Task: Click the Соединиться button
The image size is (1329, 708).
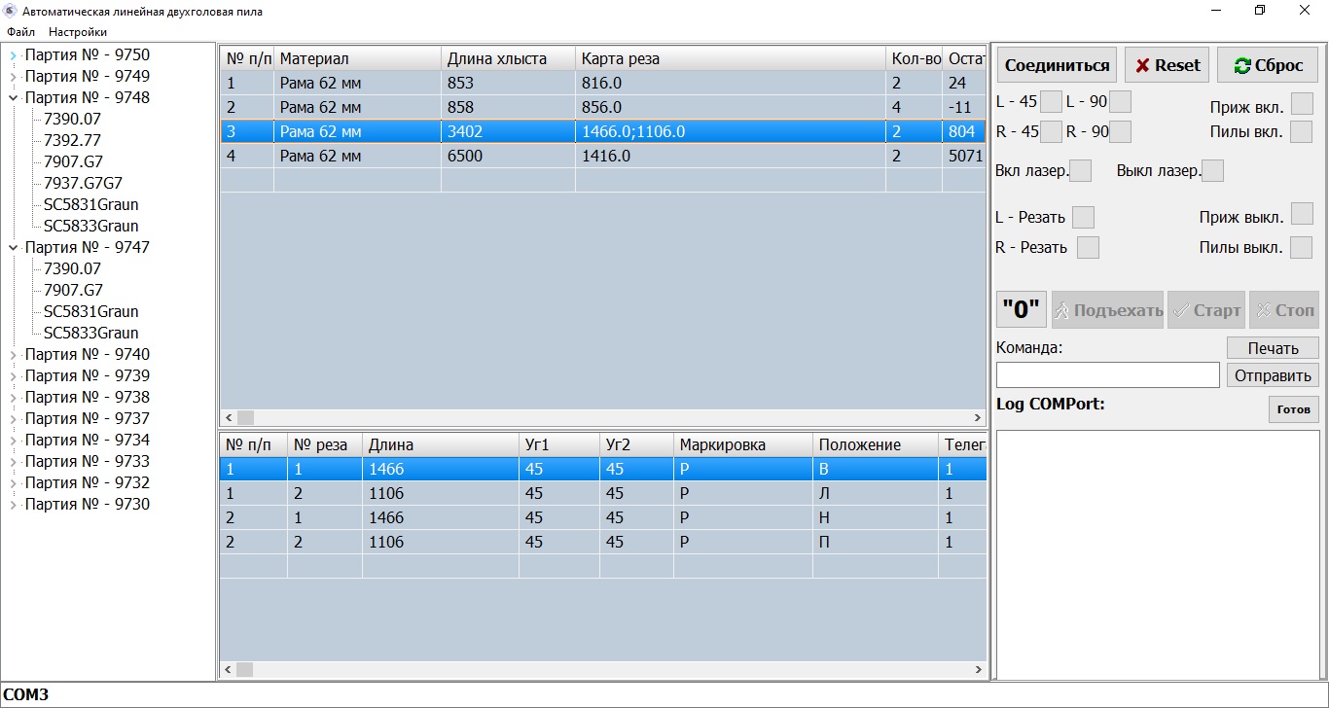Action: click(1057, 65)
